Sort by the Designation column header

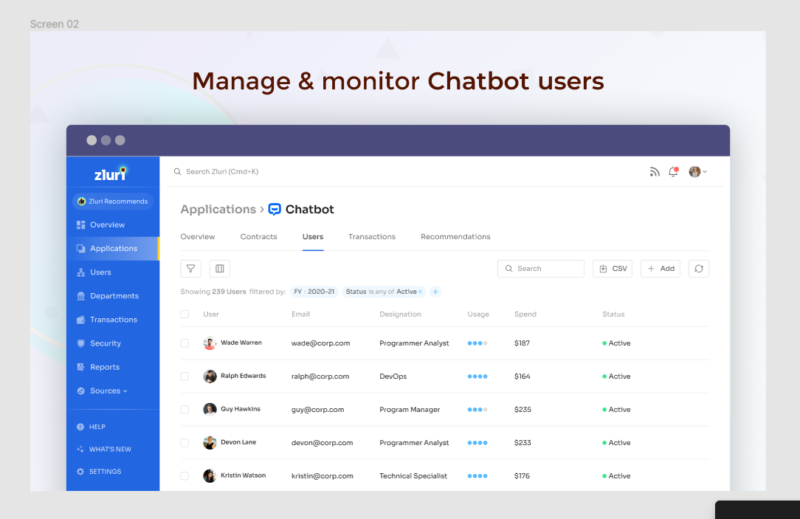[x=401, y=315]
